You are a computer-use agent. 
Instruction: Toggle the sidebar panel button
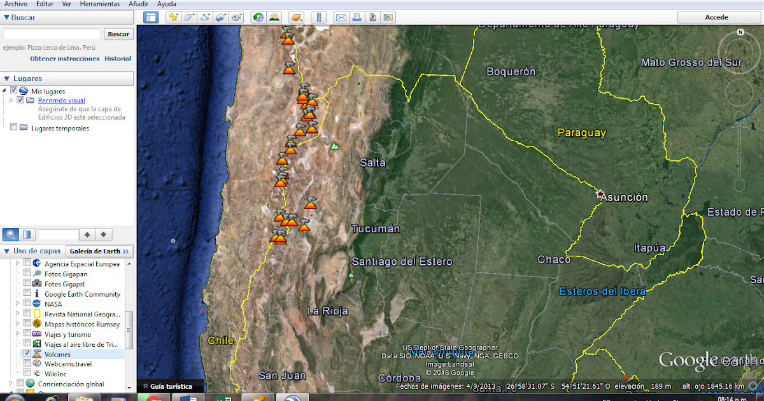click(151, 17)
